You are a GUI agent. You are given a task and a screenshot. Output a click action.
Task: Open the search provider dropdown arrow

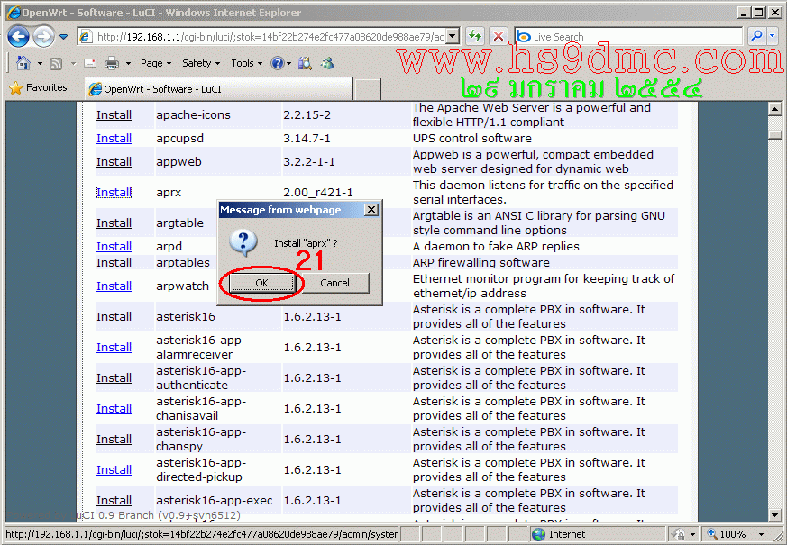click(x=773, y=36)
